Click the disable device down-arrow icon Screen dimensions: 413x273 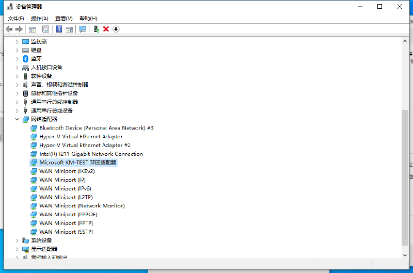click(x=116, y=29)
